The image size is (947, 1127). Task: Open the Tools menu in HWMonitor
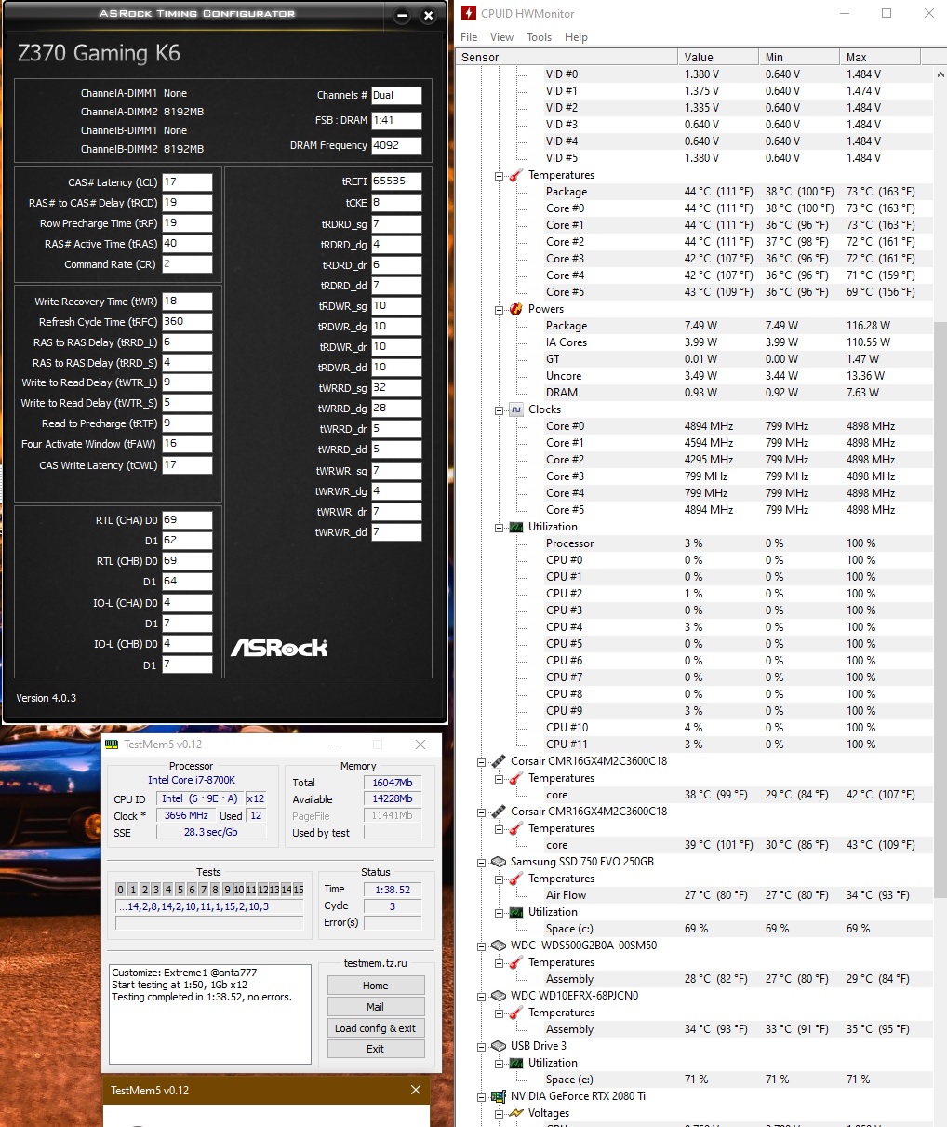point(539,37)
